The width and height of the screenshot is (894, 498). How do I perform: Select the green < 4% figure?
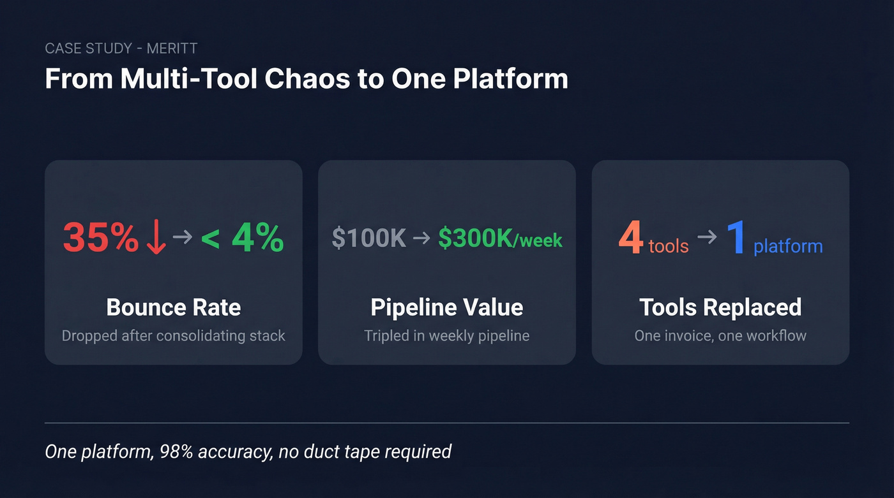(x=242, y=238)
